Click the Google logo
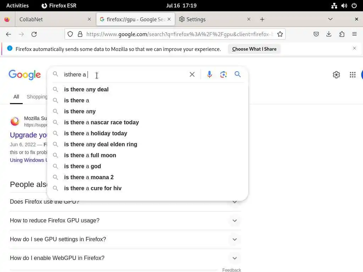The image size is (363, 272). click(25, 75)
